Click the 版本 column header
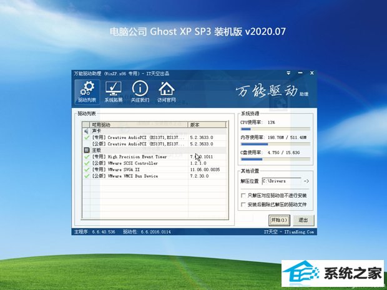 (207, 125)
